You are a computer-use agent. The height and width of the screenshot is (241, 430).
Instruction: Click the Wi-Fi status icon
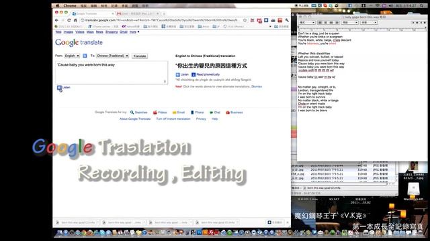coord(378,5)
